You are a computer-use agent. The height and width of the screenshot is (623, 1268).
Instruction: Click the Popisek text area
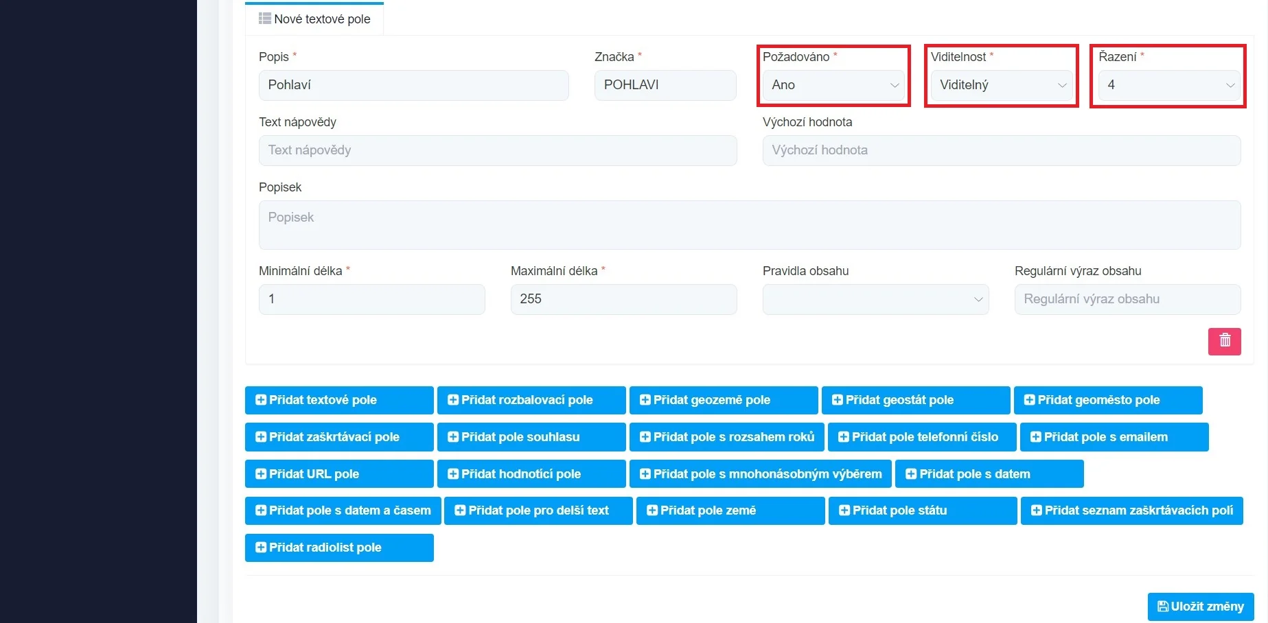(x=749, y=225)
